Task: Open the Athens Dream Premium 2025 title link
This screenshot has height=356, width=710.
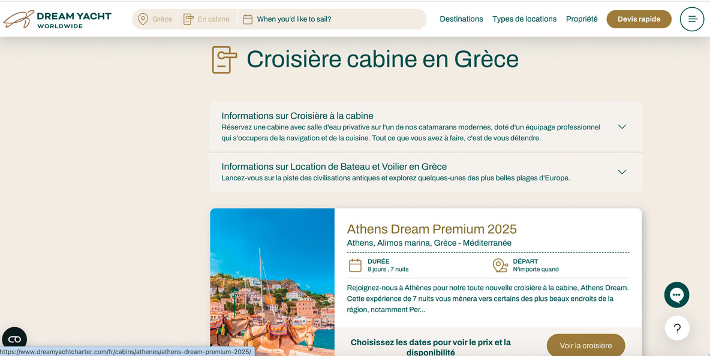Action: tap(431, 229)
